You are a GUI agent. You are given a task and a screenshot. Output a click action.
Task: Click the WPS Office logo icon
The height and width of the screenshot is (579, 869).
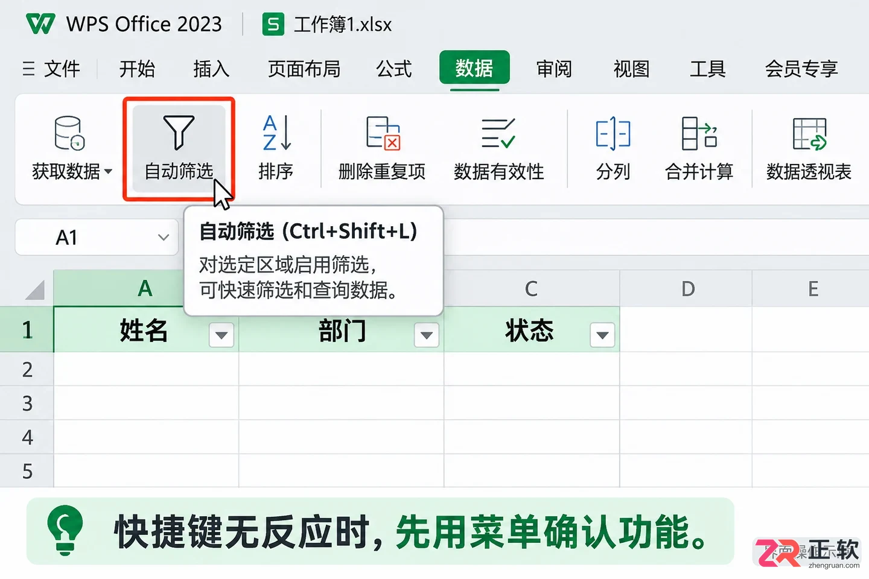(40, 24)
